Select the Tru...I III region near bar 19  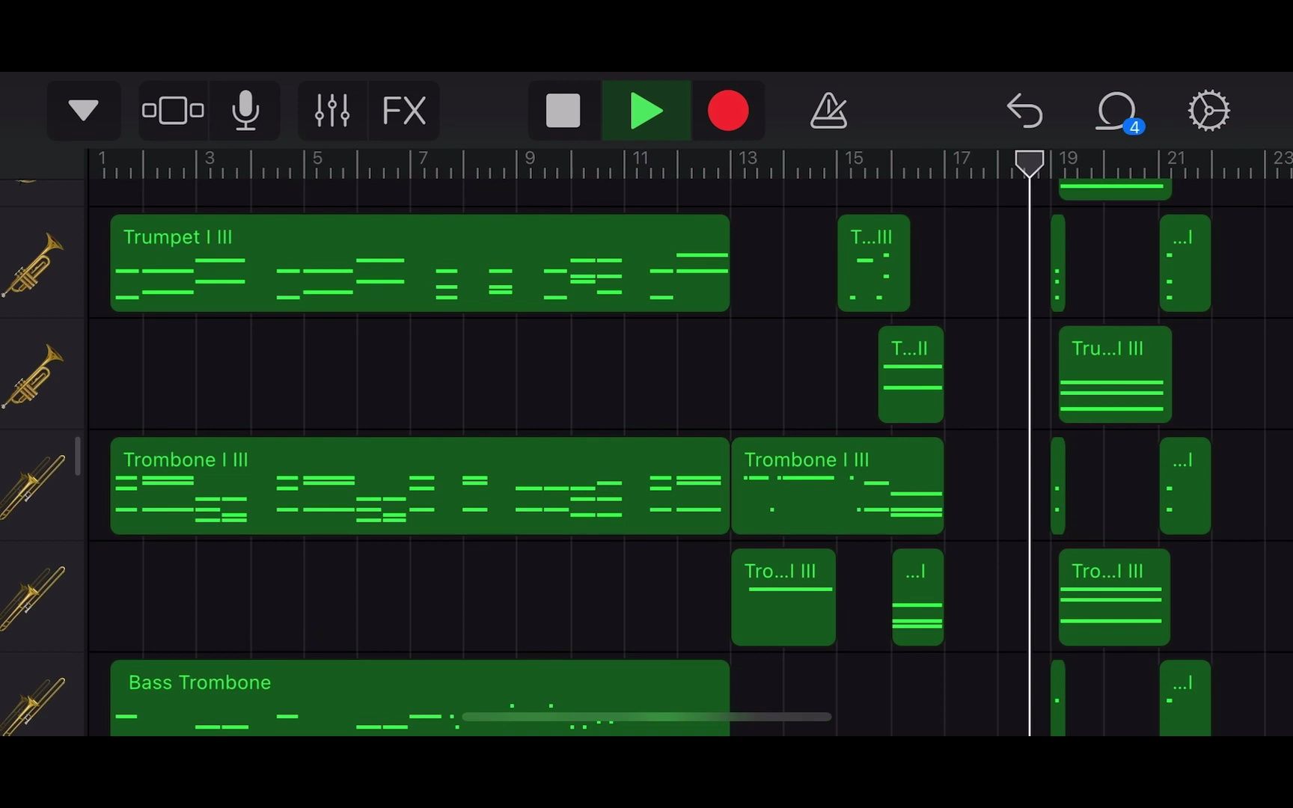pyautogui.click(x=1115, y=375)
